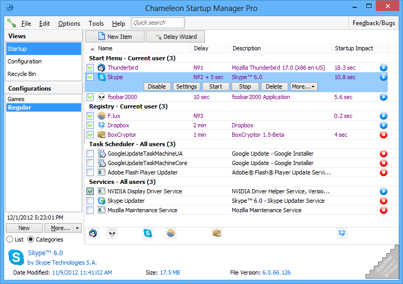Viewport: 403px width, 284px height.
Task: Collapse Registry - Current user group
Action: point(128,106)
